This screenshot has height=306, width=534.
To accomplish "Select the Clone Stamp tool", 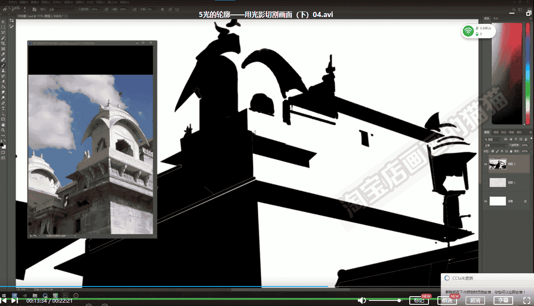I will (3, 71).
